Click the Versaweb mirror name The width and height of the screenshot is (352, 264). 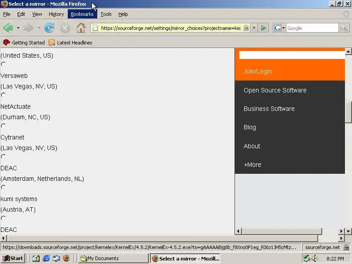click(x=14, y=76)
